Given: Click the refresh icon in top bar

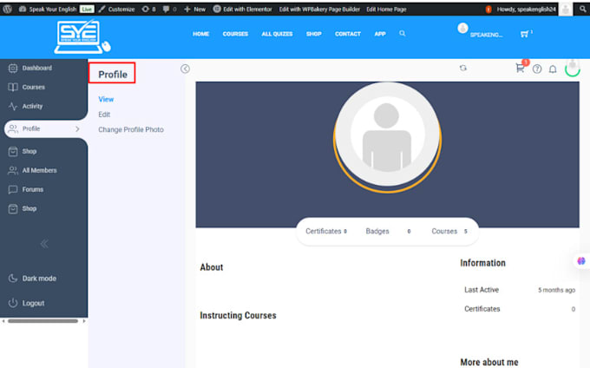Looking at the screenshot, I should pos(463,68).
